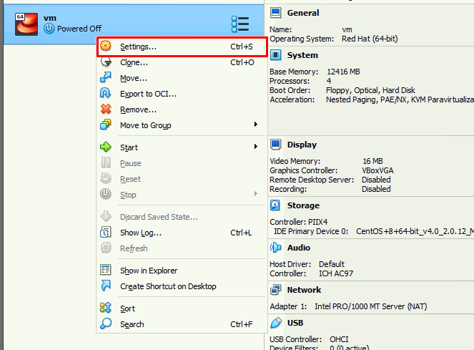Click the Show in Explorer icon

tap(106, 270)
